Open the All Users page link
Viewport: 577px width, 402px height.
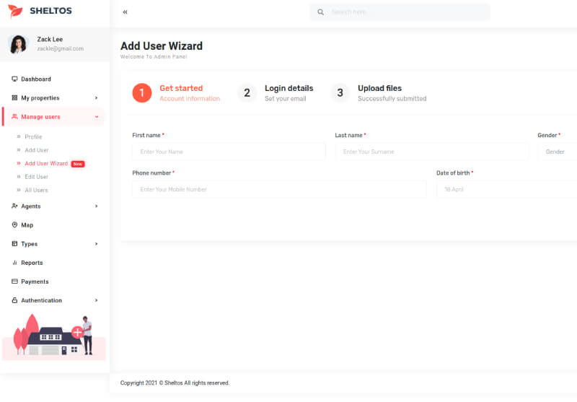click(x=36, y=190)
